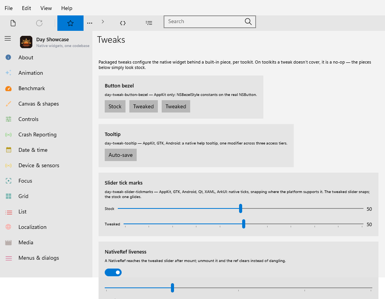
Task: Navigate to the Controls label
Action: (28, 119)
